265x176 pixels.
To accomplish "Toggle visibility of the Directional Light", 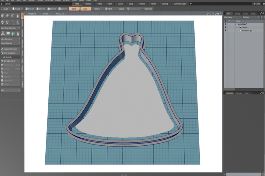I will tap(225, 31).
